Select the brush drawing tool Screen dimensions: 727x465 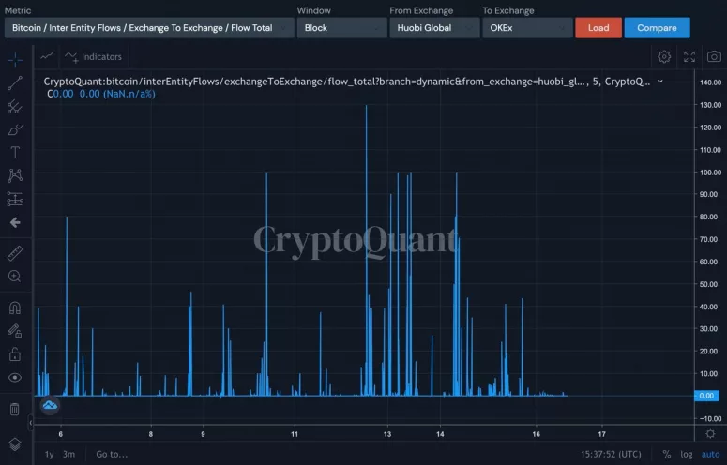tap(15, 129)
